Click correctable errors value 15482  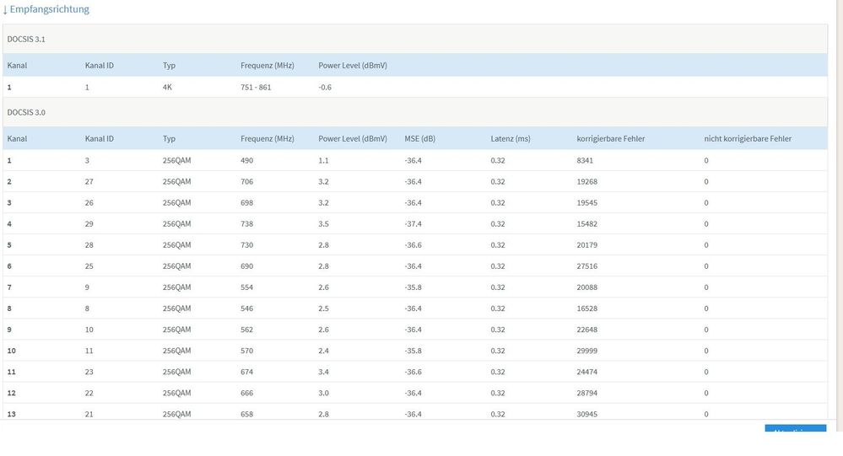[587, 224]
